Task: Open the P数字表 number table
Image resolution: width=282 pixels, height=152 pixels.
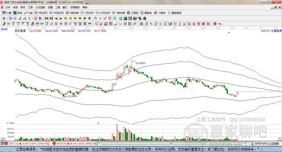Action: click(72, 13)
